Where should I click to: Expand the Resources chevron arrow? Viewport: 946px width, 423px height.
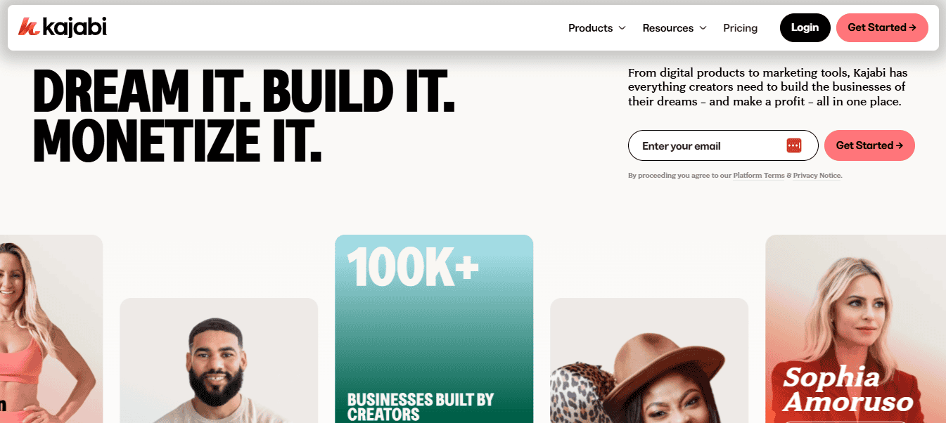tap(703, 28)
